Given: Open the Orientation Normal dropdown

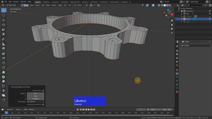Looking at the screenshot, I should (x=36, y=101).
